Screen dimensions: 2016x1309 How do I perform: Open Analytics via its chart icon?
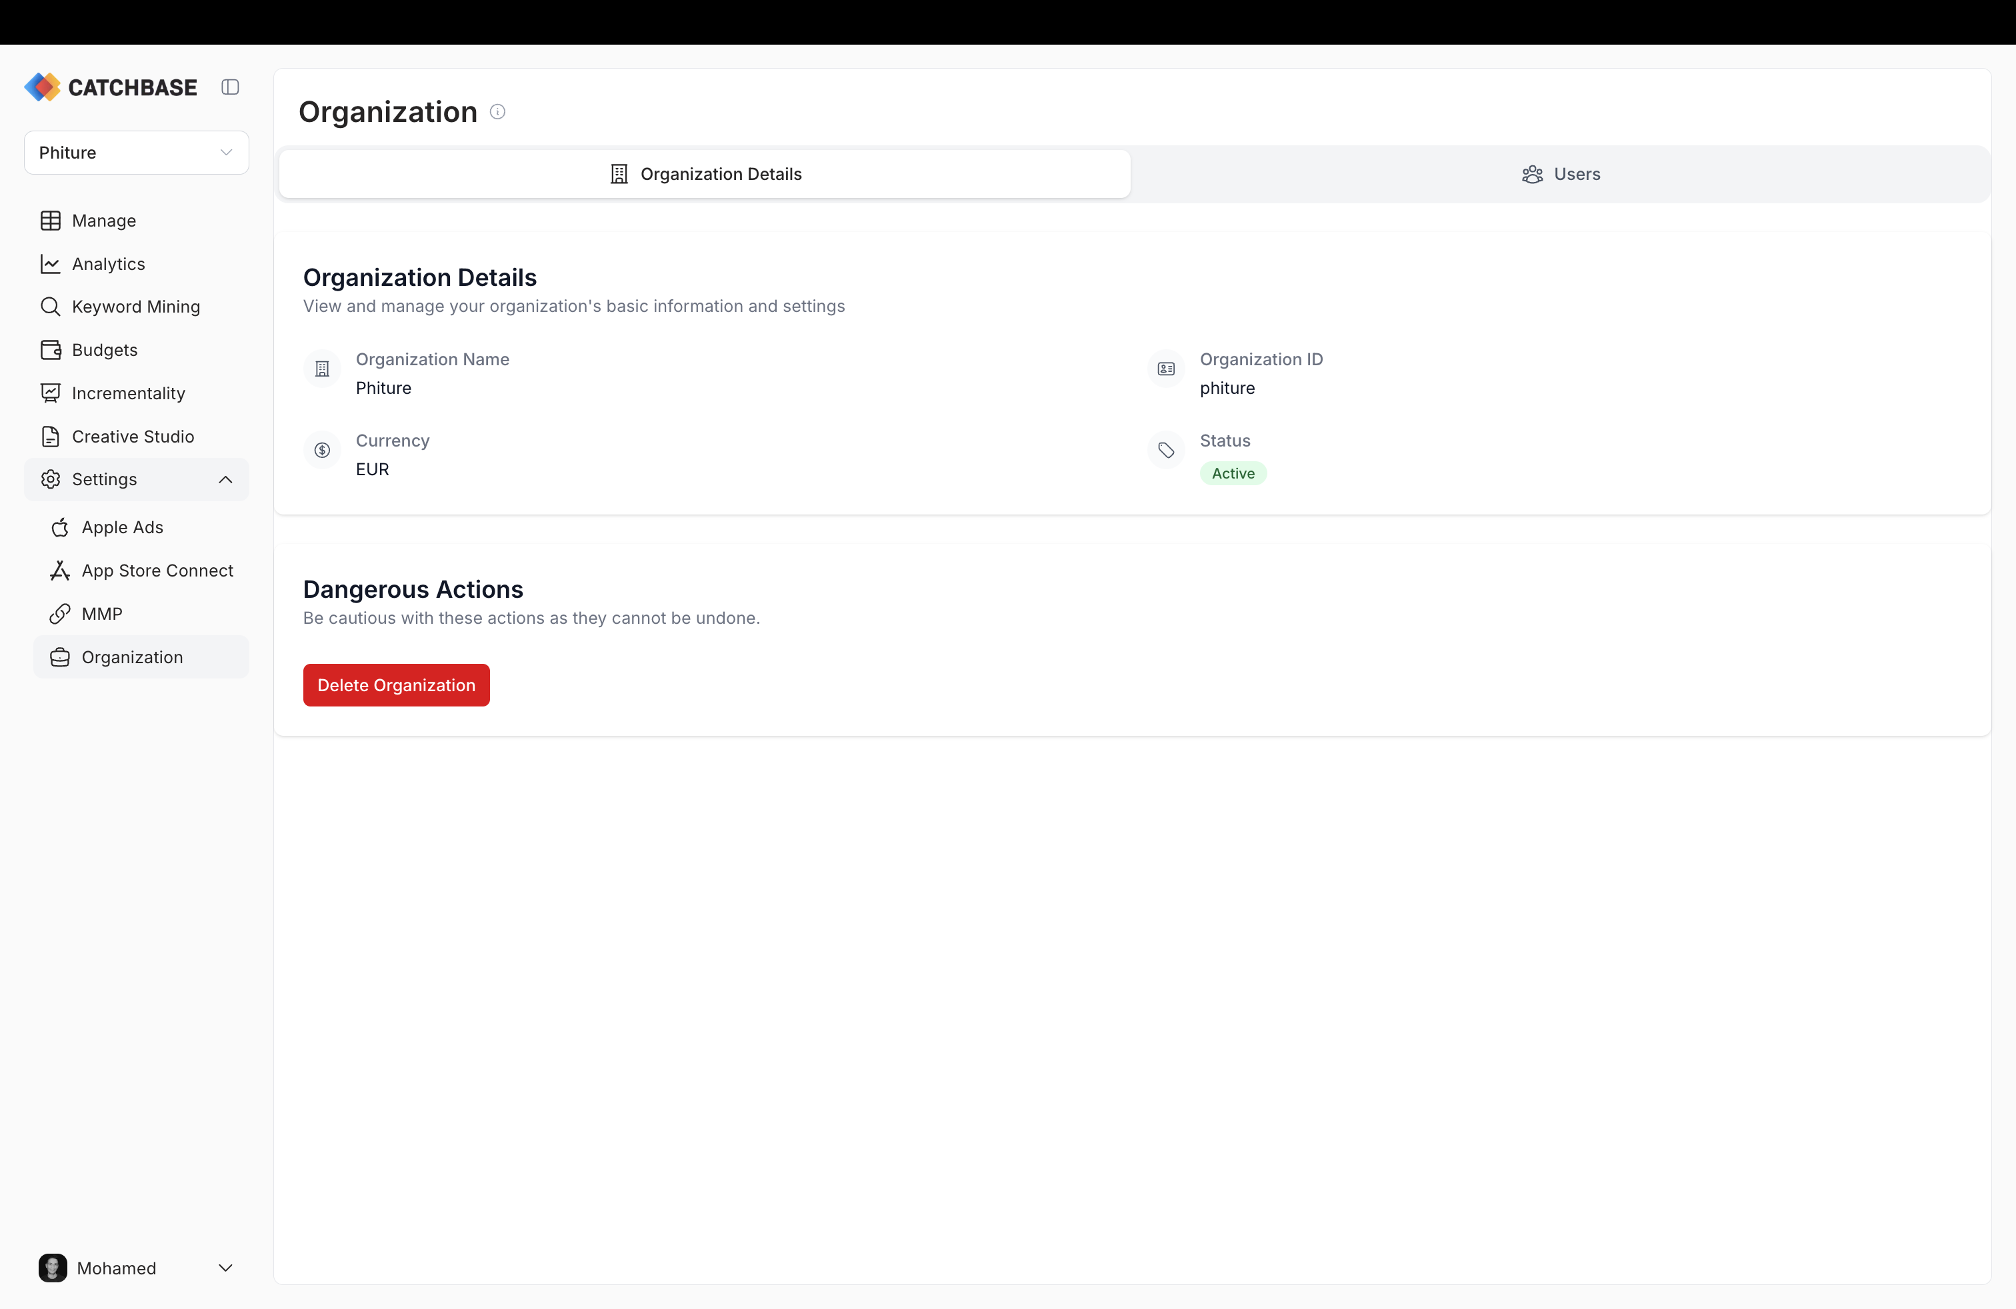pos(51,263)
